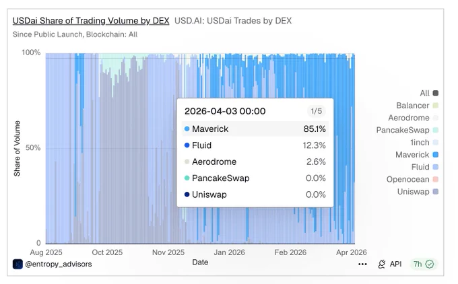Click the Balancer pale green legend swatch
The width and height of the screenshot is (458, 284).
point(436,106)
